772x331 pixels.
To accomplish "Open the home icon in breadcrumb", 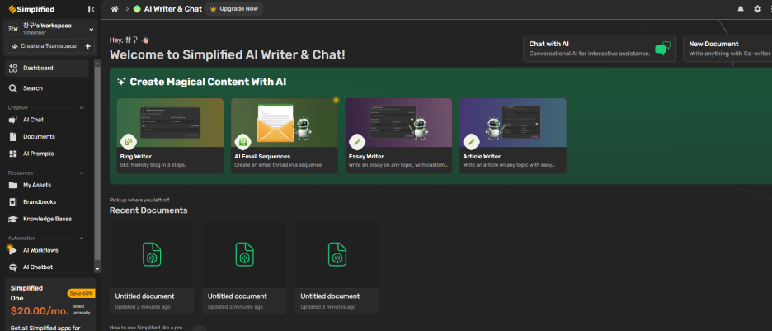I will pyautogui.click(x=115, y=9).
